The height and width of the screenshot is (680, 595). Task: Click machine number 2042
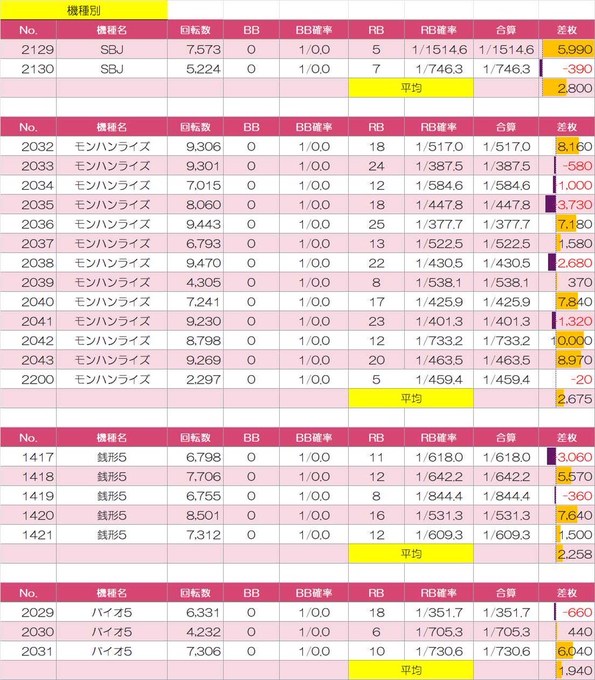click(37, 341)
